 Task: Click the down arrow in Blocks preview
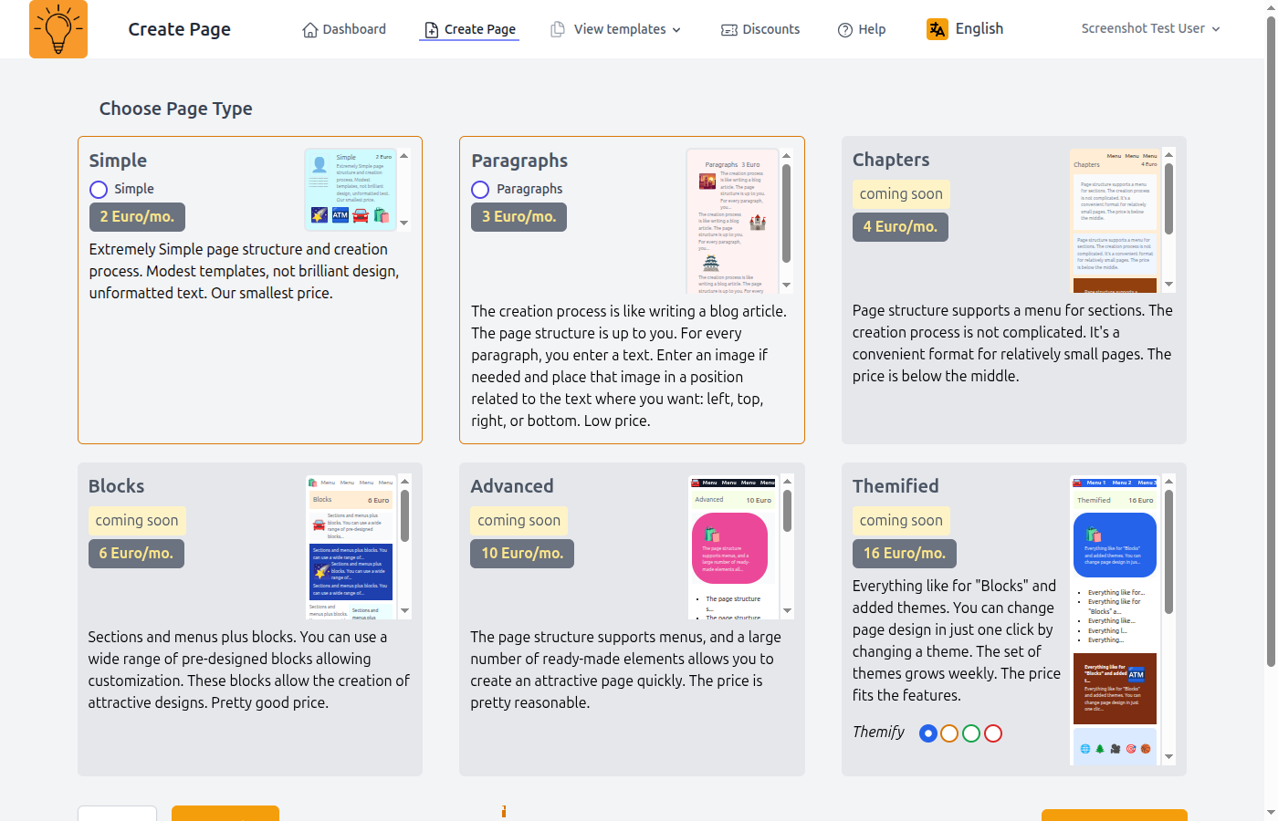(x=404, y=611)
